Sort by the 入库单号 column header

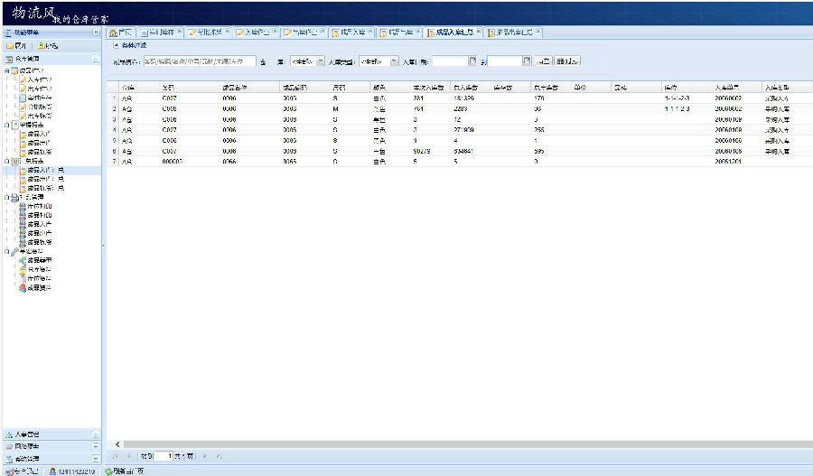(x=736, y=88)
